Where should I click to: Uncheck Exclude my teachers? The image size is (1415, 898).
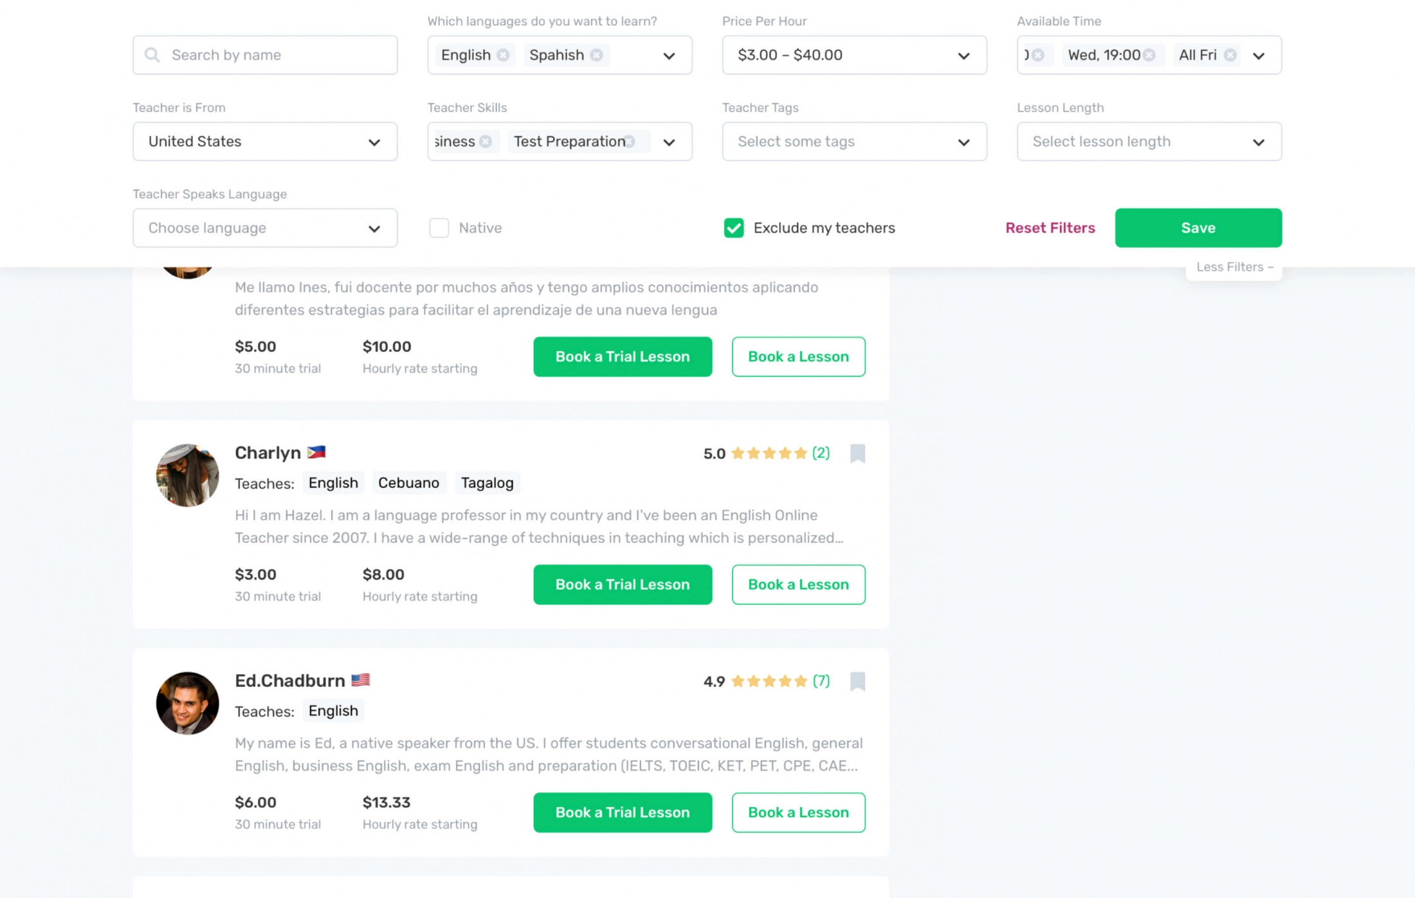733,228
